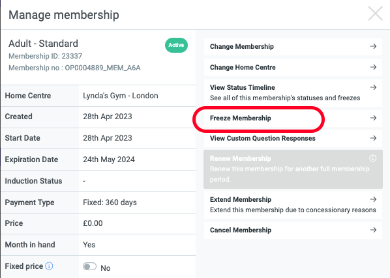Choose Freeze Membership
The height and width of the screenshot is (278, 390).
(x=293, y=118)
